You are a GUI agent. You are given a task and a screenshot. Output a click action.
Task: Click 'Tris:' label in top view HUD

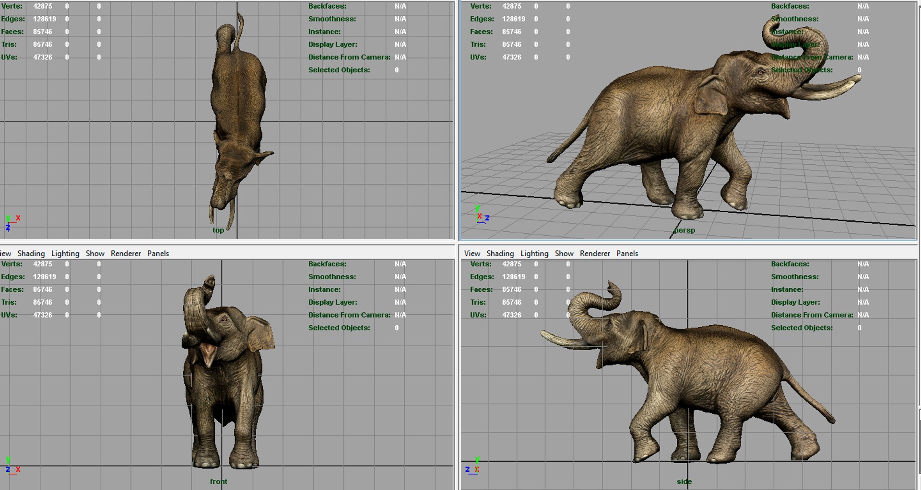pyautogui.click(x=9, y=44)
